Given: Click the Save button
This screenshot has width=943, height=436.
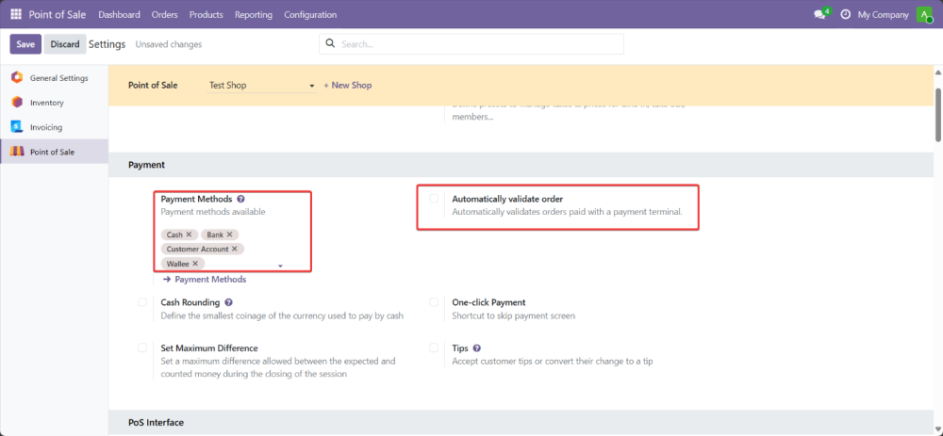Looking at the screenshot, I should tap(25, 44).
